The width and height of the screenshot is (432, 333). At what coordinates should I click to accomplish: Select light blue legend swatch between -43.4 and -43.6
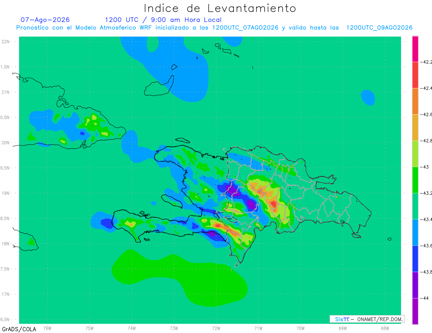[x=415, y=232]
